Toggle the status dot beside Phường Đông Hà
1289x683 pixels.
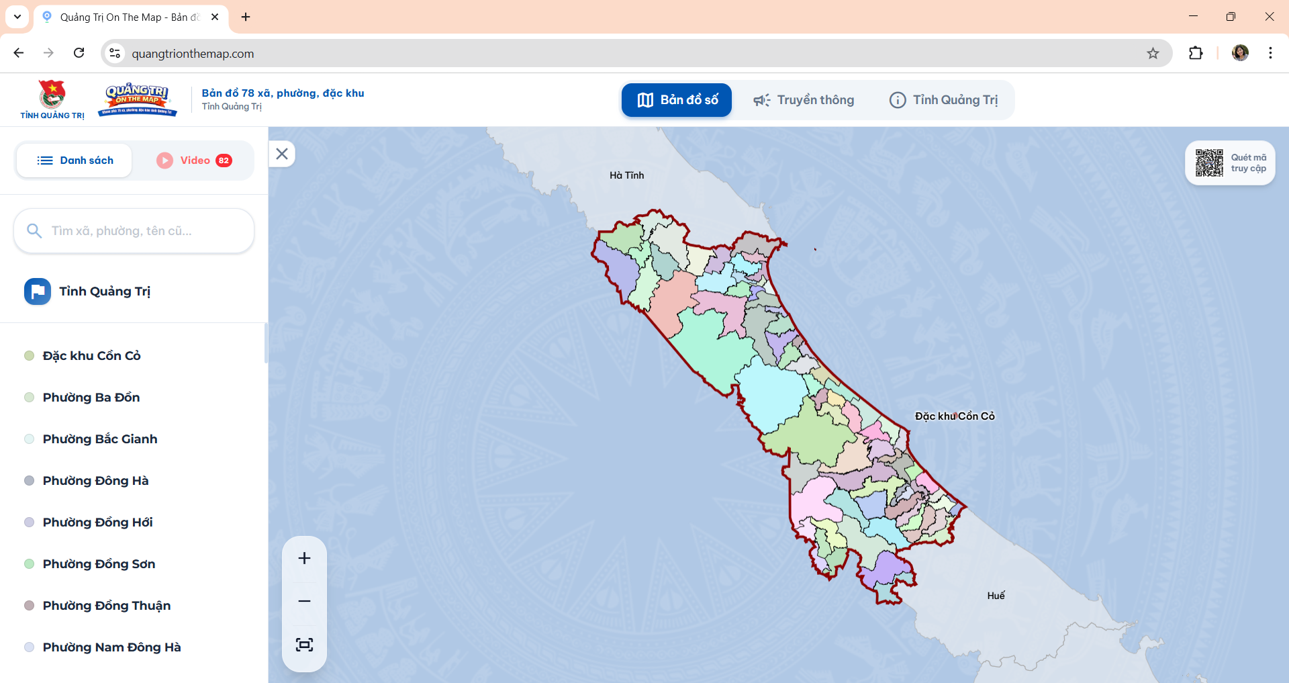28,480
